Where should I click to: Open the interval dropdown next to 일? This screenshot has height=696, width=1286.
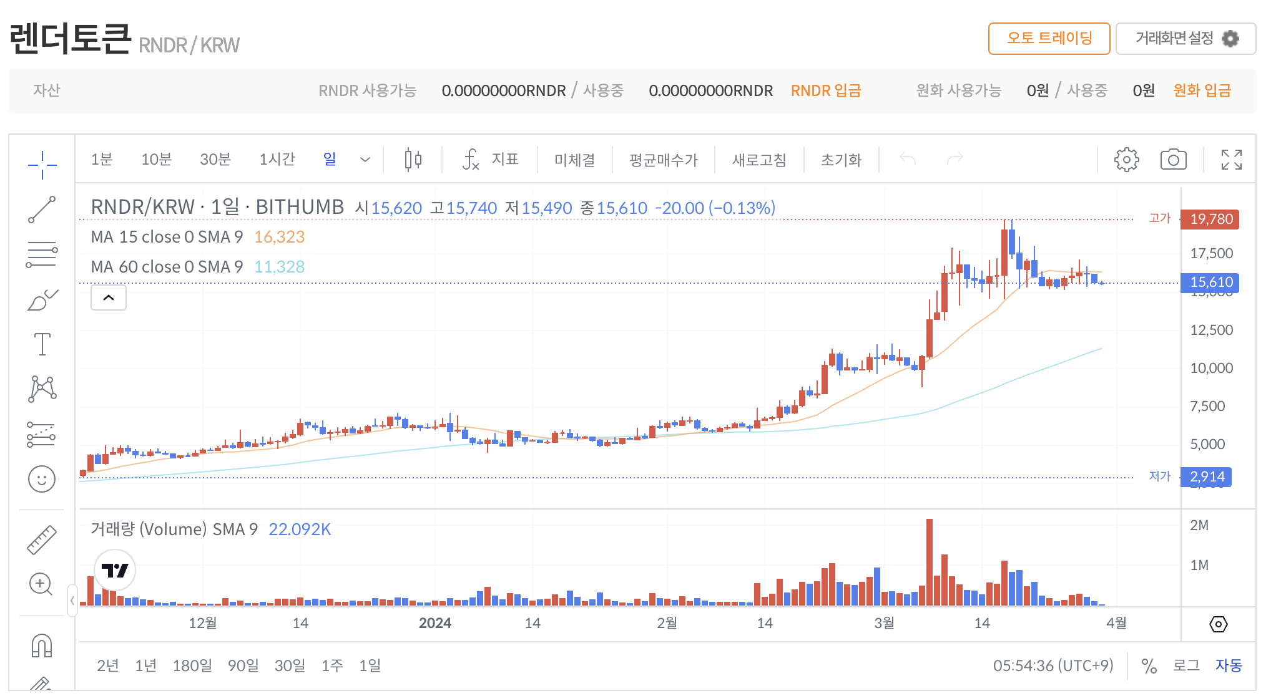pos(365,160)
